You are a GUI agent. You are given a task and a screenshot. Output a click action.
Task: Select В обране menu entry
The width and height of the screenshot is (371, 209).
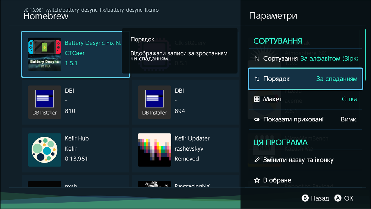pyautogui.click(x=305, y=180)
